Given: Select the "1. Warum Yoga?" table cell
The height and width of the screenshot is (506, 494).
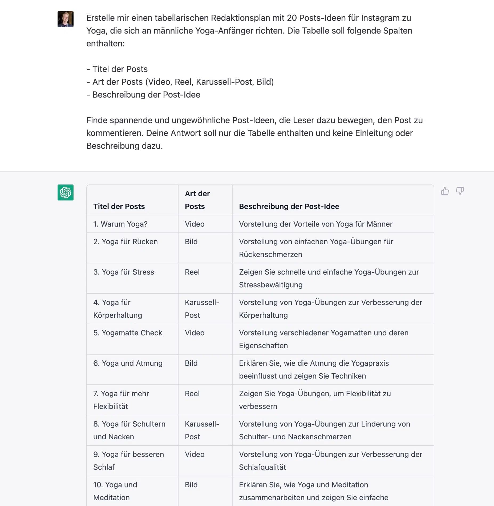Looking at the screenshot, I should [x=120, y=224].
